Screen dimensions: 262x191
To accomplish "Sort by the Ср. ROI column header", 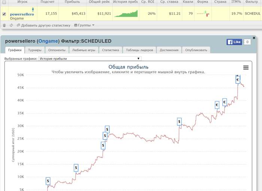I will point(148,2).
